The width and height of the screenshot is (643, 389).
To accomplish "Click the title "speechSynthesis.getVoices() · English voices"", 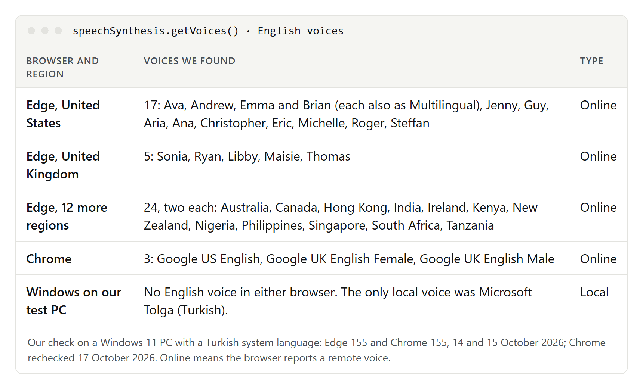I will coord(208,31).
